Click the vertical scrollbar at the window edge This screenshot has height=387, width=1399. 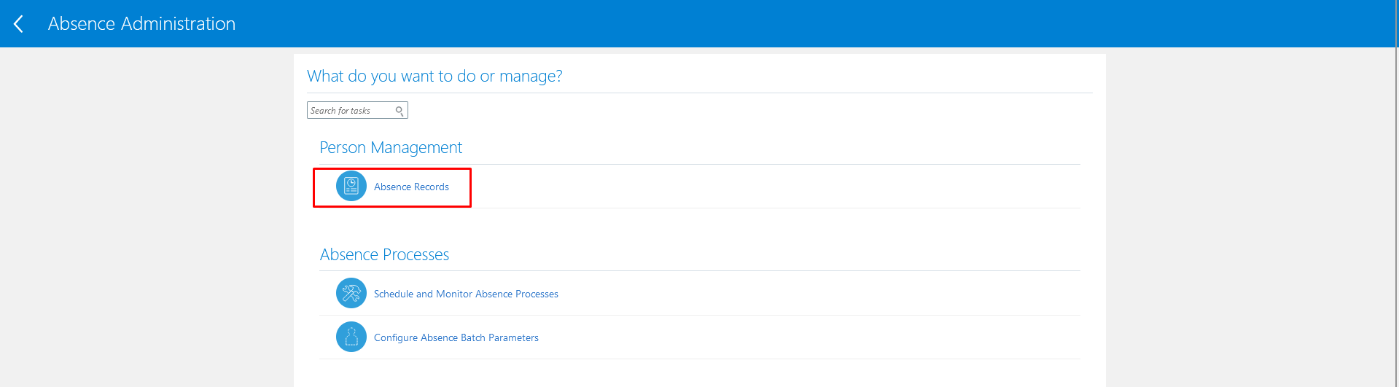pyautogui.click(x=1395, y=193)
